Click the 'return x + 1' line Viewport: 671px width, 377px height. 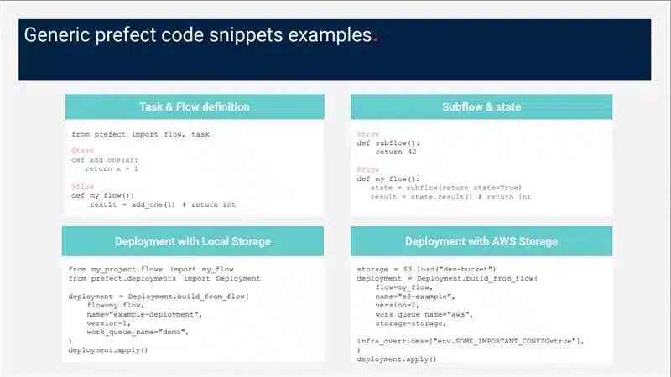click(x=112, y=169)
